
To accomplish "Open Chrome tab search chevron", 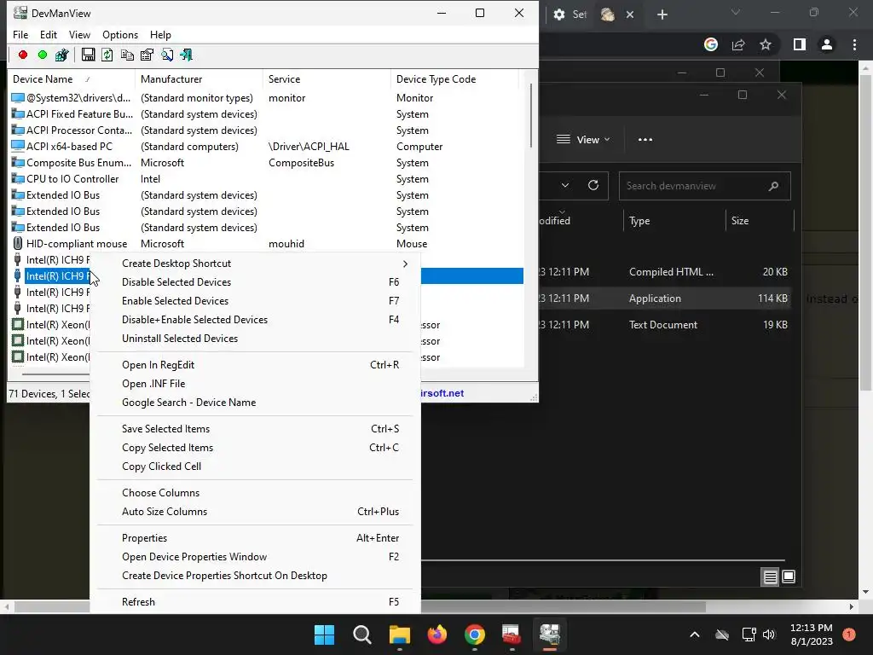I will tap(736, 12).
